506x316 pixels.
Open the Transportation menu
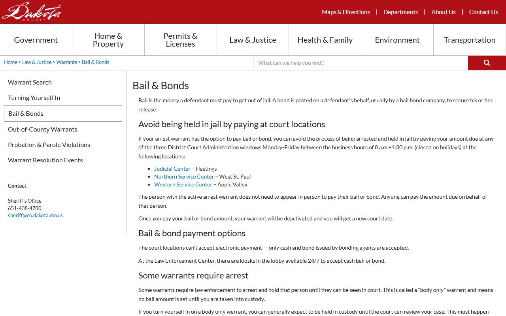tap(470, 40)
